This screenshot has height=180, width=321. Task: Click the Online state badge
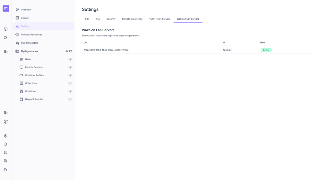[266, 50]
